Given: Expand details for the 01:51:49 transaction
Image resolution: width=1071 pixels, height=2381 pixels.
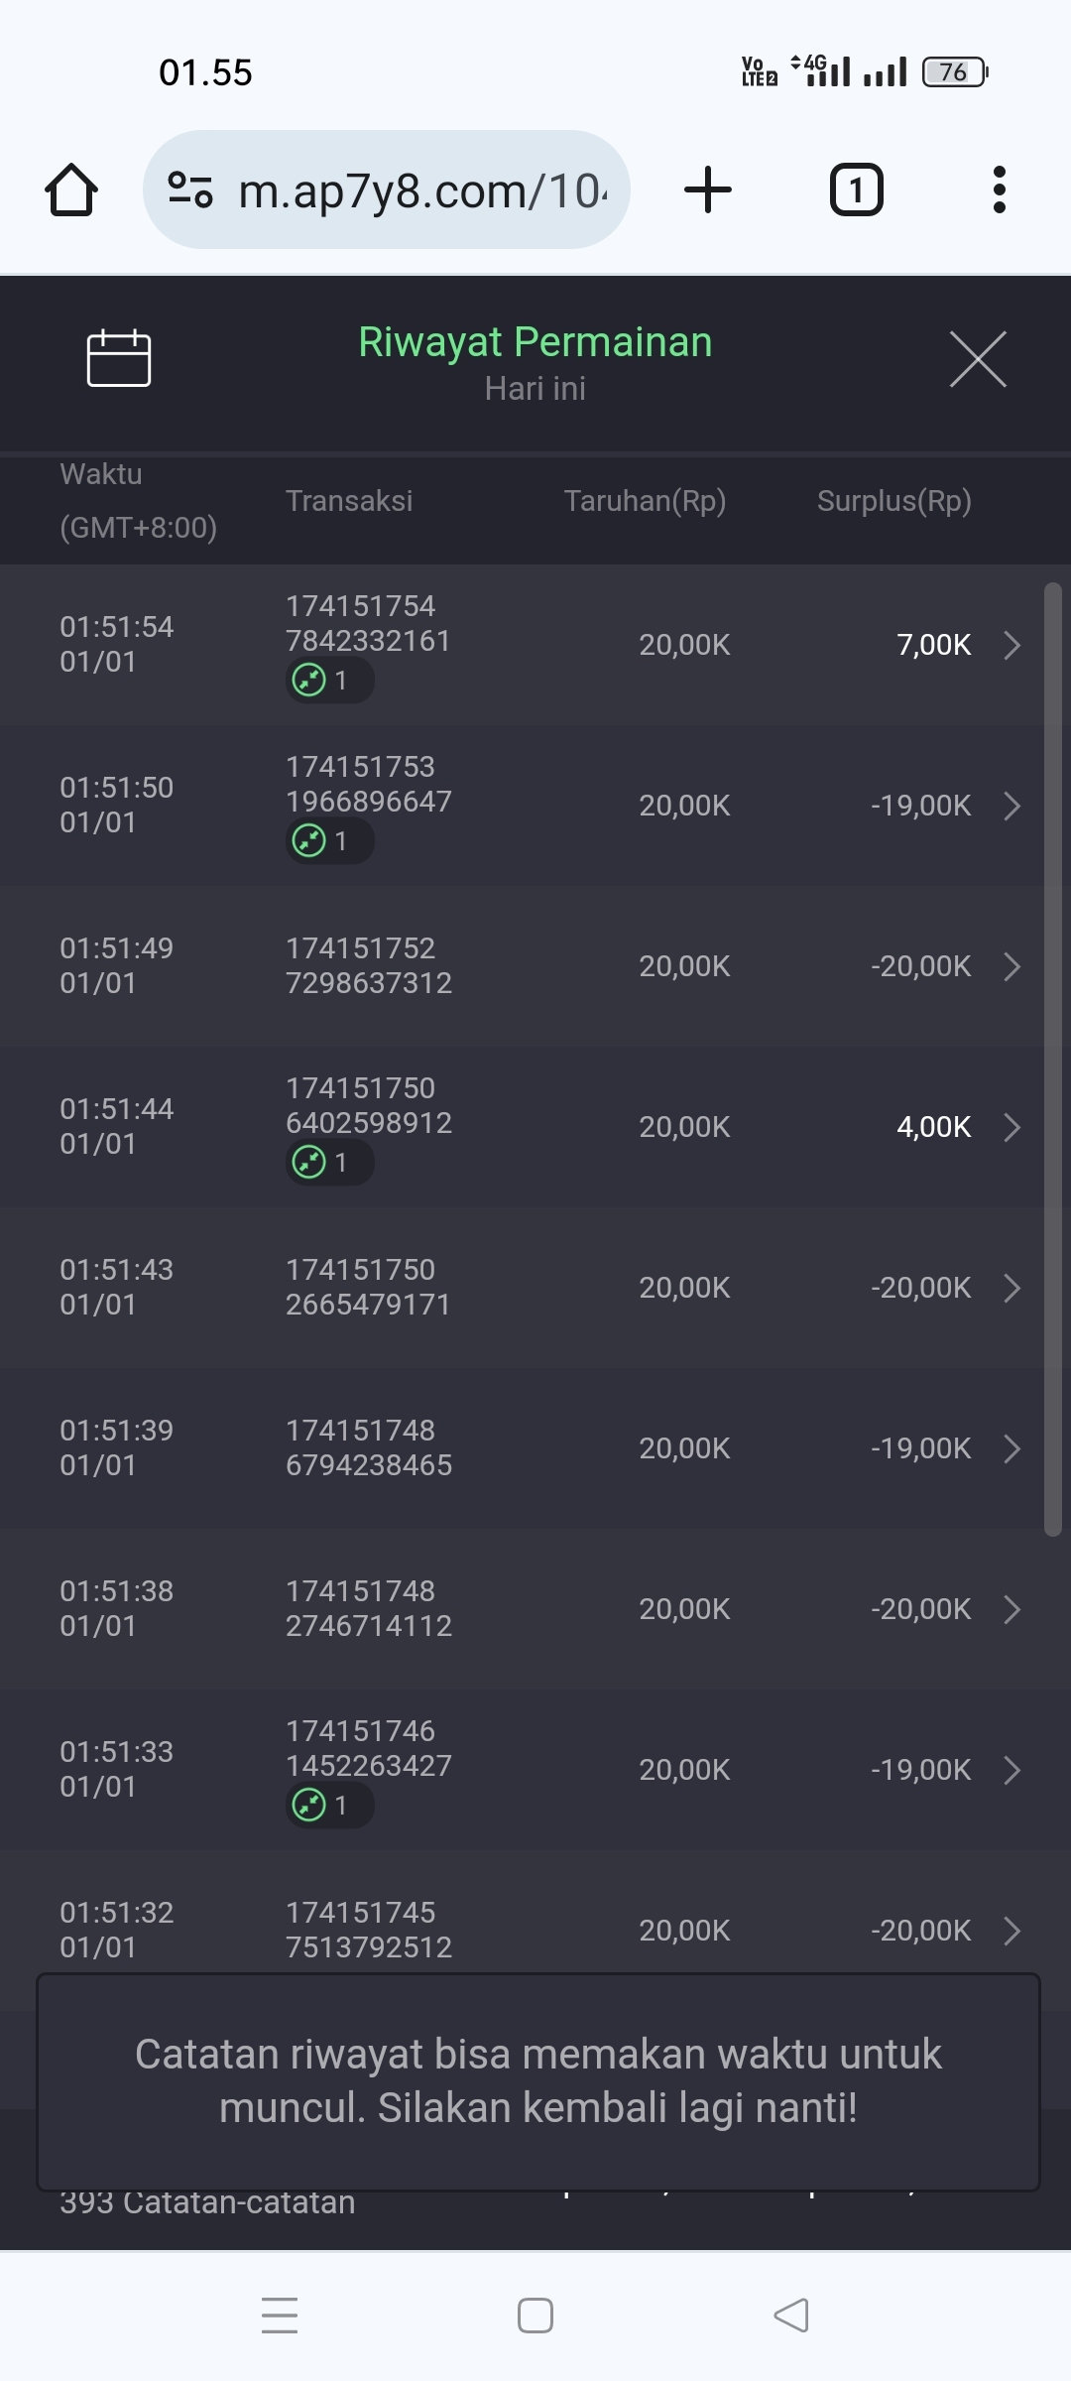Looking at the screenshot, I should 1011,966.
